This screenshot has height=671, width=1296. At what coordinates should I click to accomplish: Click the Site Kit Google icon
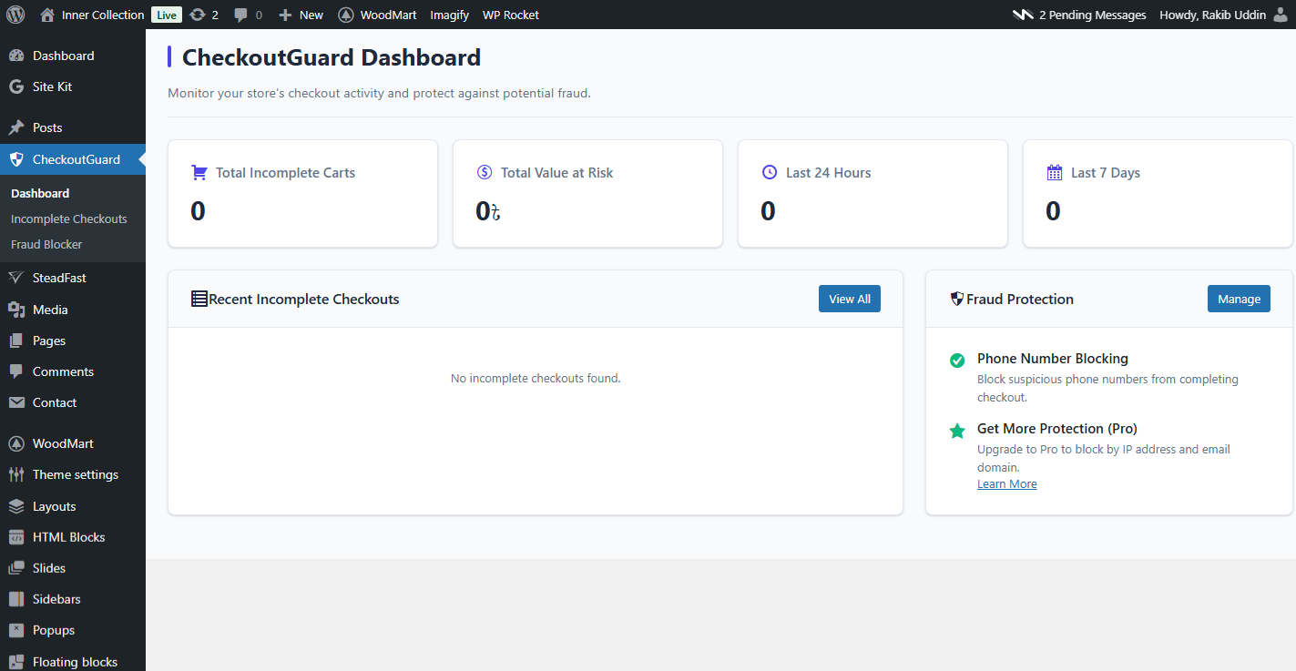16,86
